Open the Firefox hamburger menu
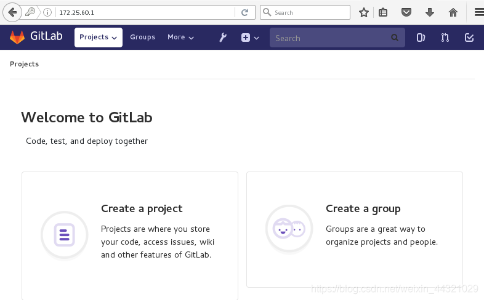Screen dimensions: 484x300 (x=479, y=12)
